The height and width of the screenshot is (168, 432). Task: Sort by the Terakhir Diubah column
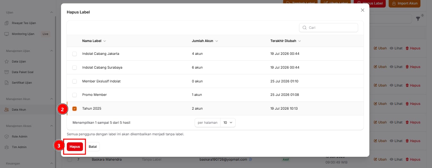point(286,41)
